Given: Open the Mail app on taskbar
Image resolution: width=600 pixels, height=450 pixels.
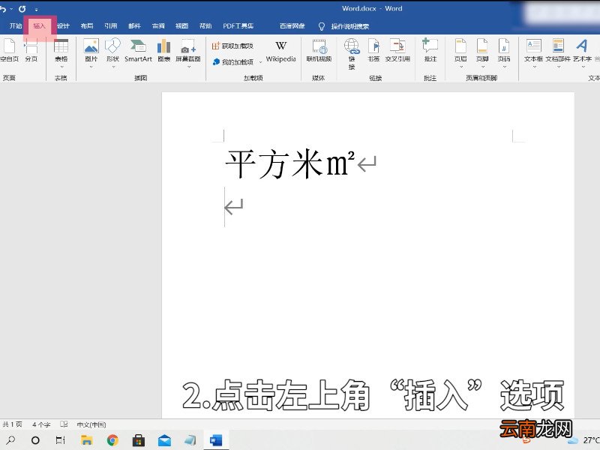Looking at the screenshot, I should coord(164,440).
